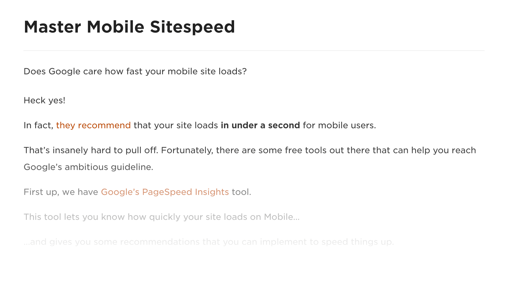Click the 'Heck yes!' paragraph
Image resolution: width=509 pixels, height=285 pixels.
pos(45,101)
